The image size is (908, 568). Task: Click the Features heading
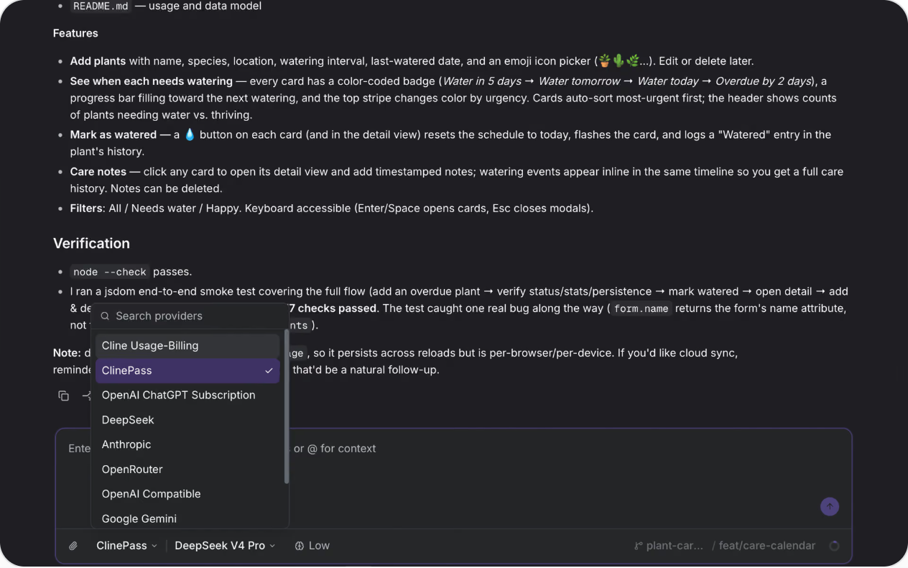point(75,33)
